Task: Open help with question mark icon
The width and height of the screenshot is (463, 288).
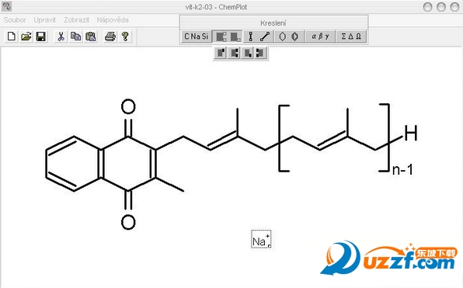Action: click(125, 36)
